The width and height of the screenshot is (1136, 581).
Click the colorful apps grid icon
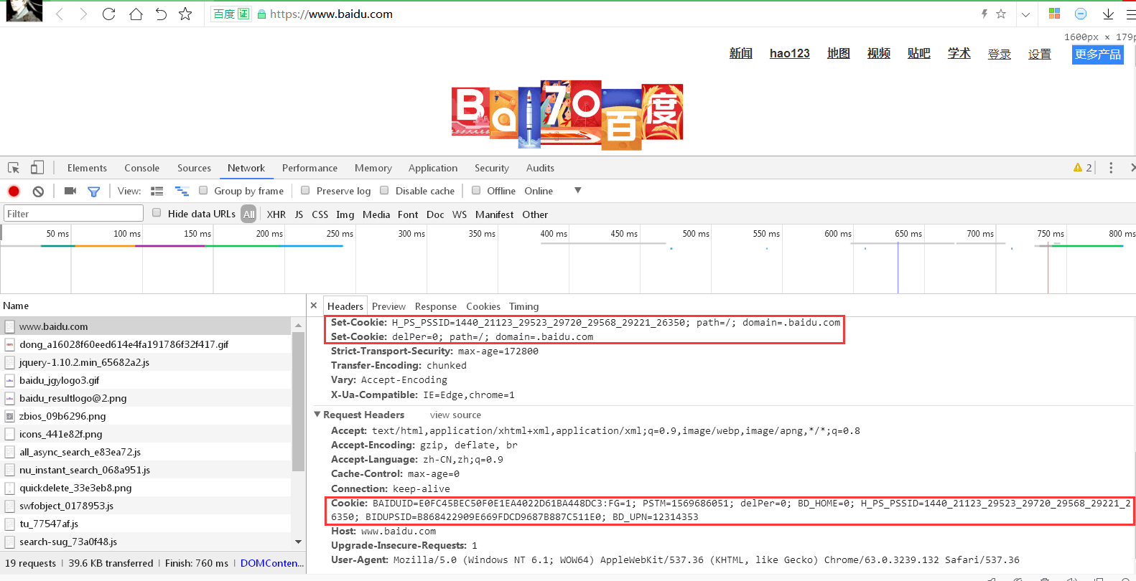click(x=1054, y=14)
